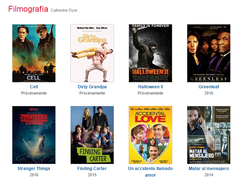Click the Filmografía heading
239x181 pixels.
[28, 9]
